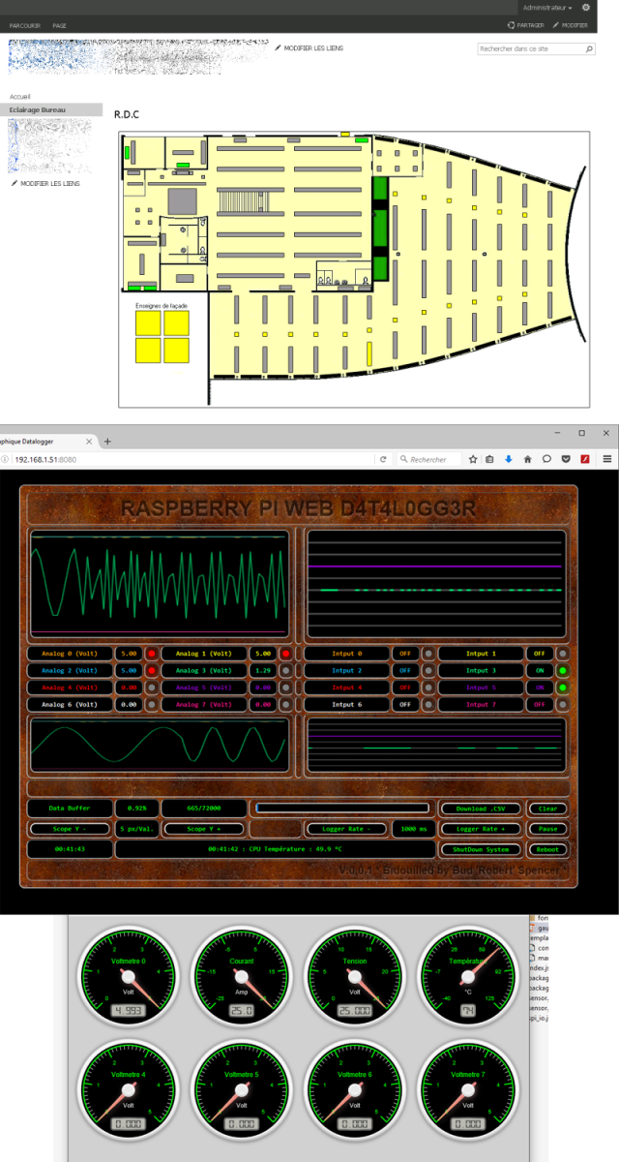Image resolution: width=619 pixels, height=1162 pixels.
Task: Open the PAGE ribbon tab
Action: [x=60, y=25]
